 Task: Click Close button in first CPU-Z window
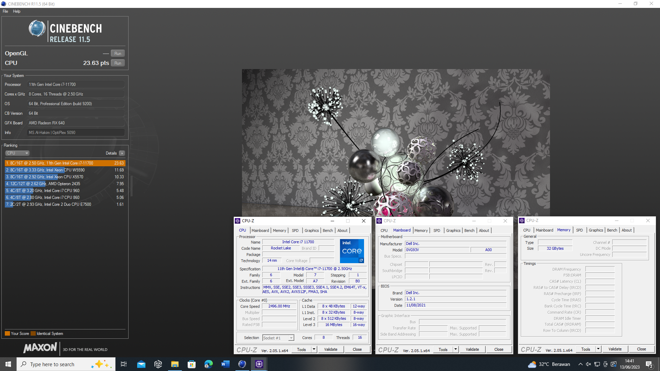point(357,349)
